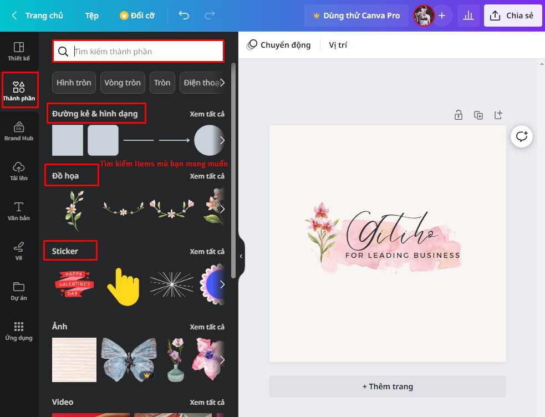Open the Dự án projects panel
The width and height of the screenshot is (545, 417).
pos(19,291)
